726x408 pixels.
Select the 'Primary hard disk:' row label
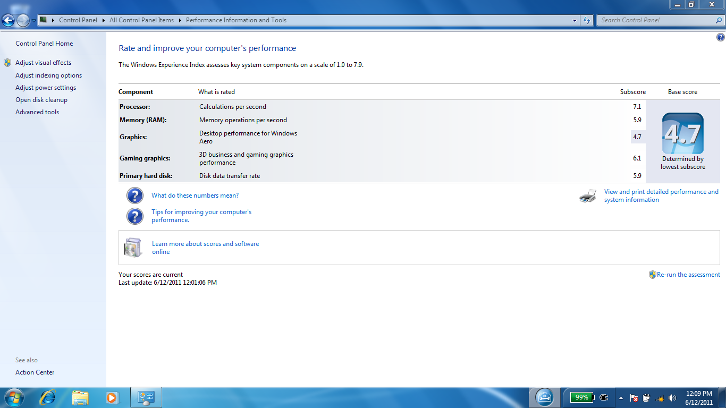click(146, 176)
